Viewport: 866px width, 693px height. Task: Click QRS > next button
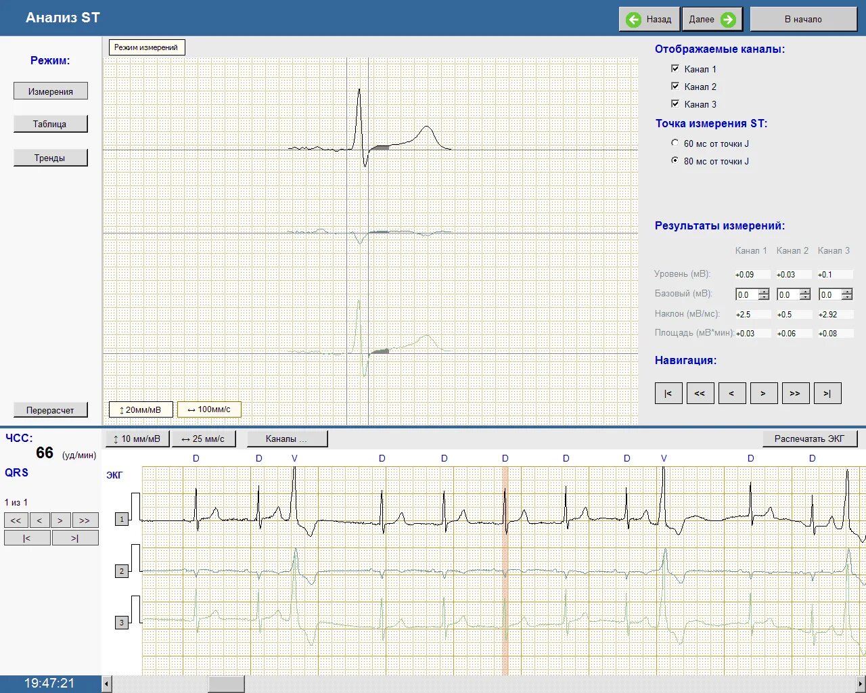coord(60,520)
